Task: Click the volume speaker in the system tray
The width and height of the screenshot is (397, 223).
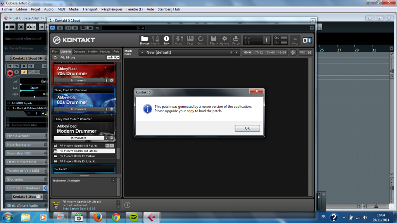Action: (365, 218)
